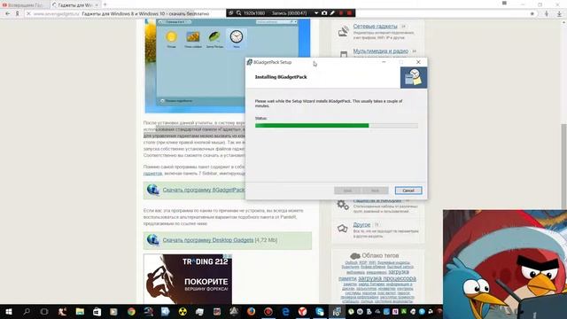The width and height of the screenshot is (567, 319).
Task: Open a new browser tab with the plus
Action: pyautogui.click(x=105, y=4)
